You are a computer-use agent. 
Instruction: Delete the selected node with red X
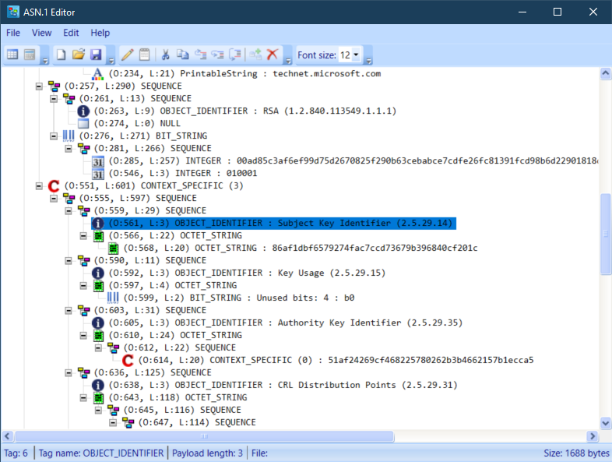click(273, 55)
